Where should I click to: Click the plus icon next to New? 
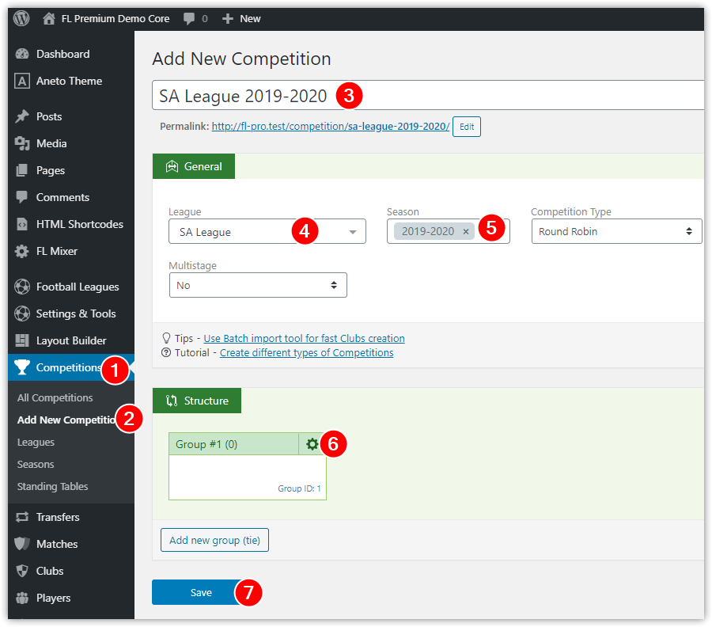[228, 19]
